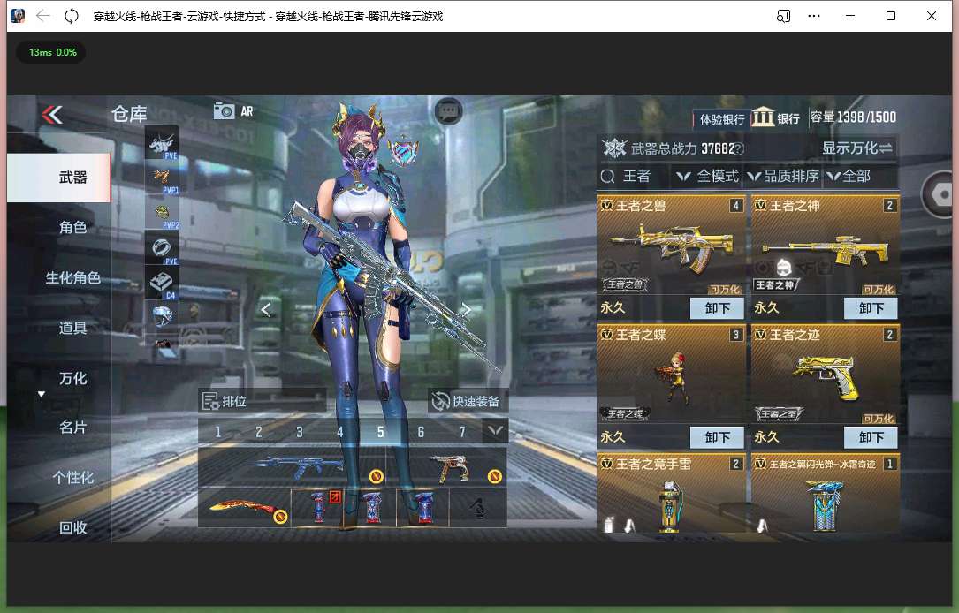Select the equipped golden pistol slot
This screenshot has width=959, height=613.
(x=447, y=467)
